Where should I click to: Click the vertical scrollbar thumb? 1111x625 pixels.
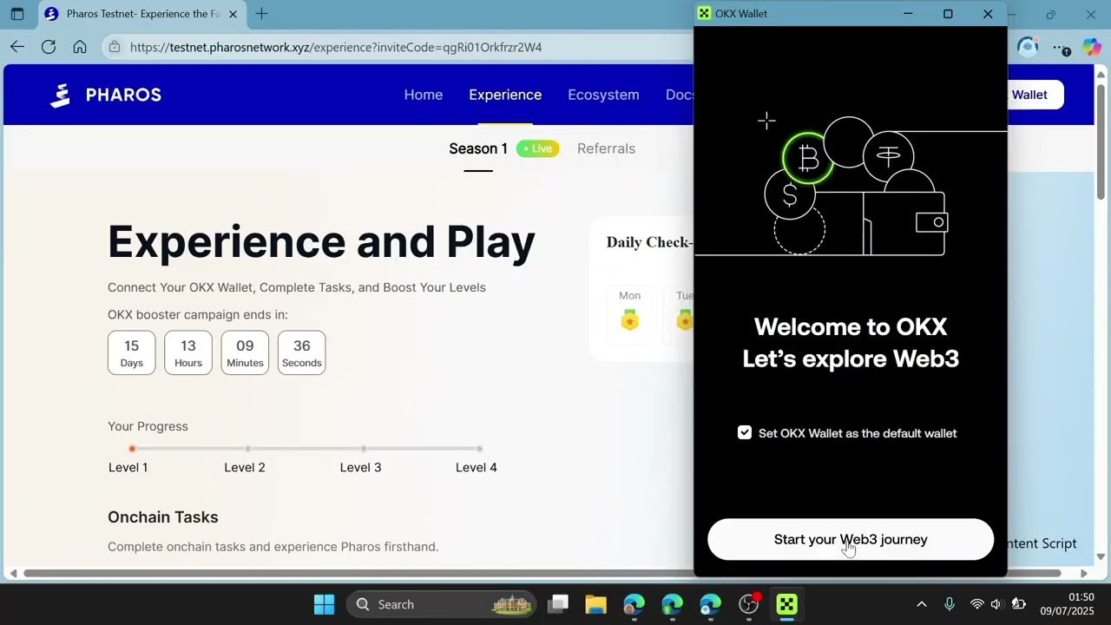point(1101,143)
